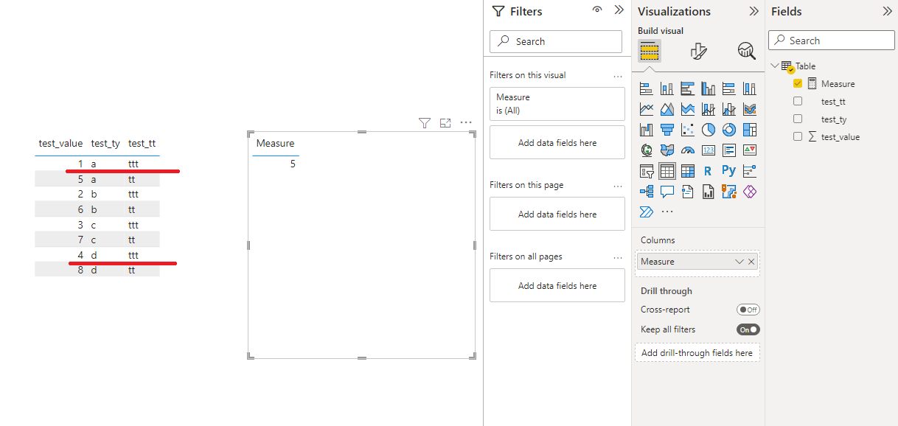Switch to the Build visual tab

650,51
